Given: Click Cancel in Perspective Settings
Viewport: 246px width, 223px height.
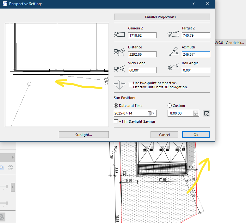Looking at the screenshot, I should click(164, 135).
